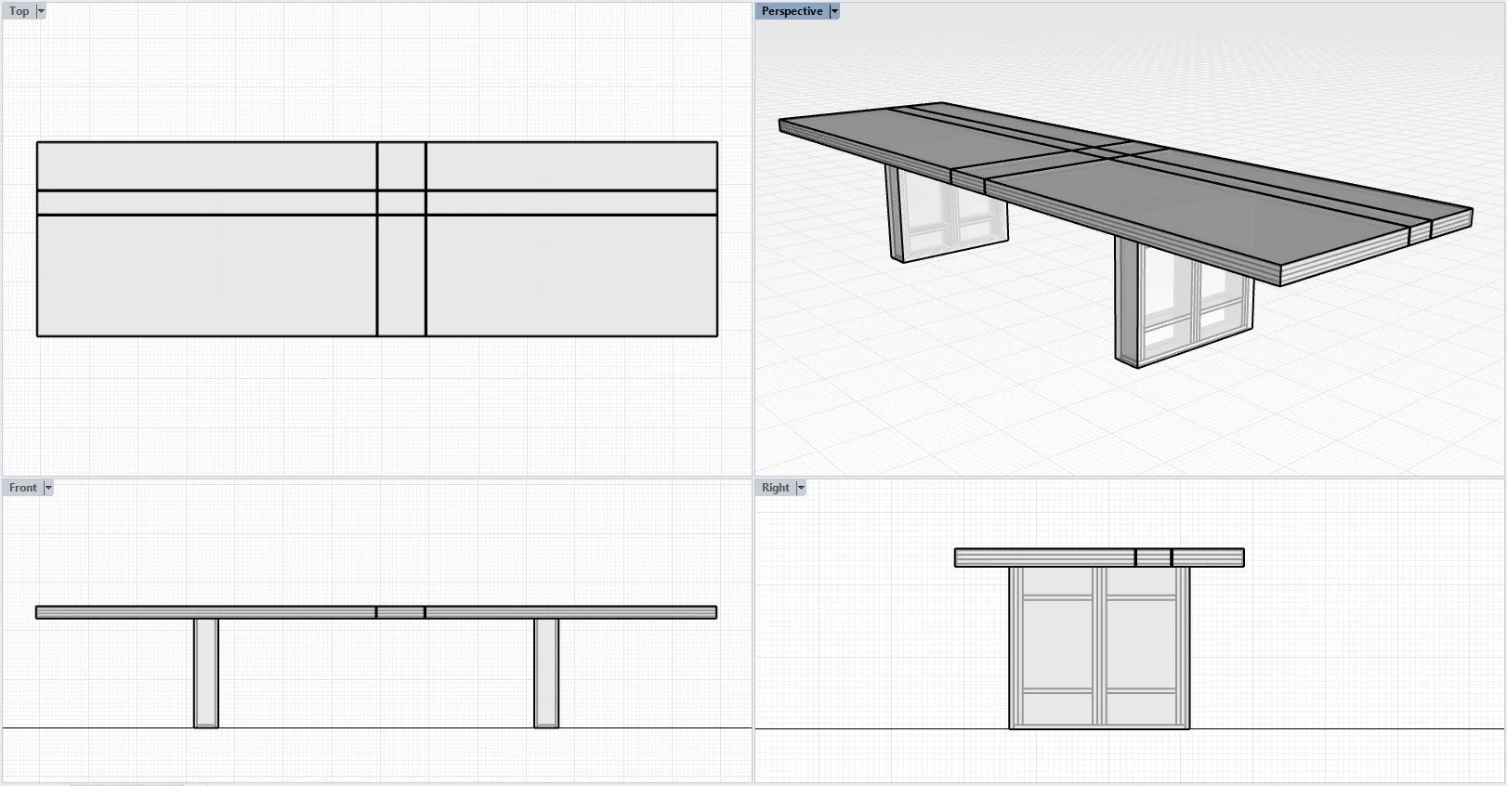Select the left leg in Front view
The width and height of the screenshot is (1507, 786).
tap(206, 673)
